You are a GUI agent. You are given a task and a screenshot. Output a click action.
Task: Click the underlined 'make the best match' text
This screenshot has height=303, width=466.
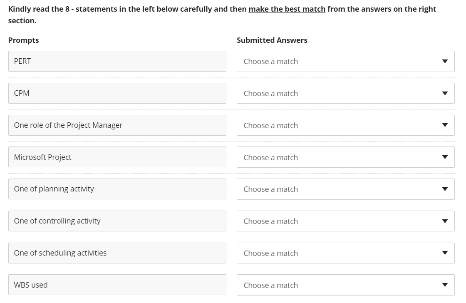pyautogui.click(x=287, y=9)
